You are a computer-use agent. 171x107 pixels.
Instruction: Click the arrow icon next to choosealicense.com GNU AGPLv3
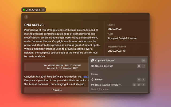pos(124,51)
